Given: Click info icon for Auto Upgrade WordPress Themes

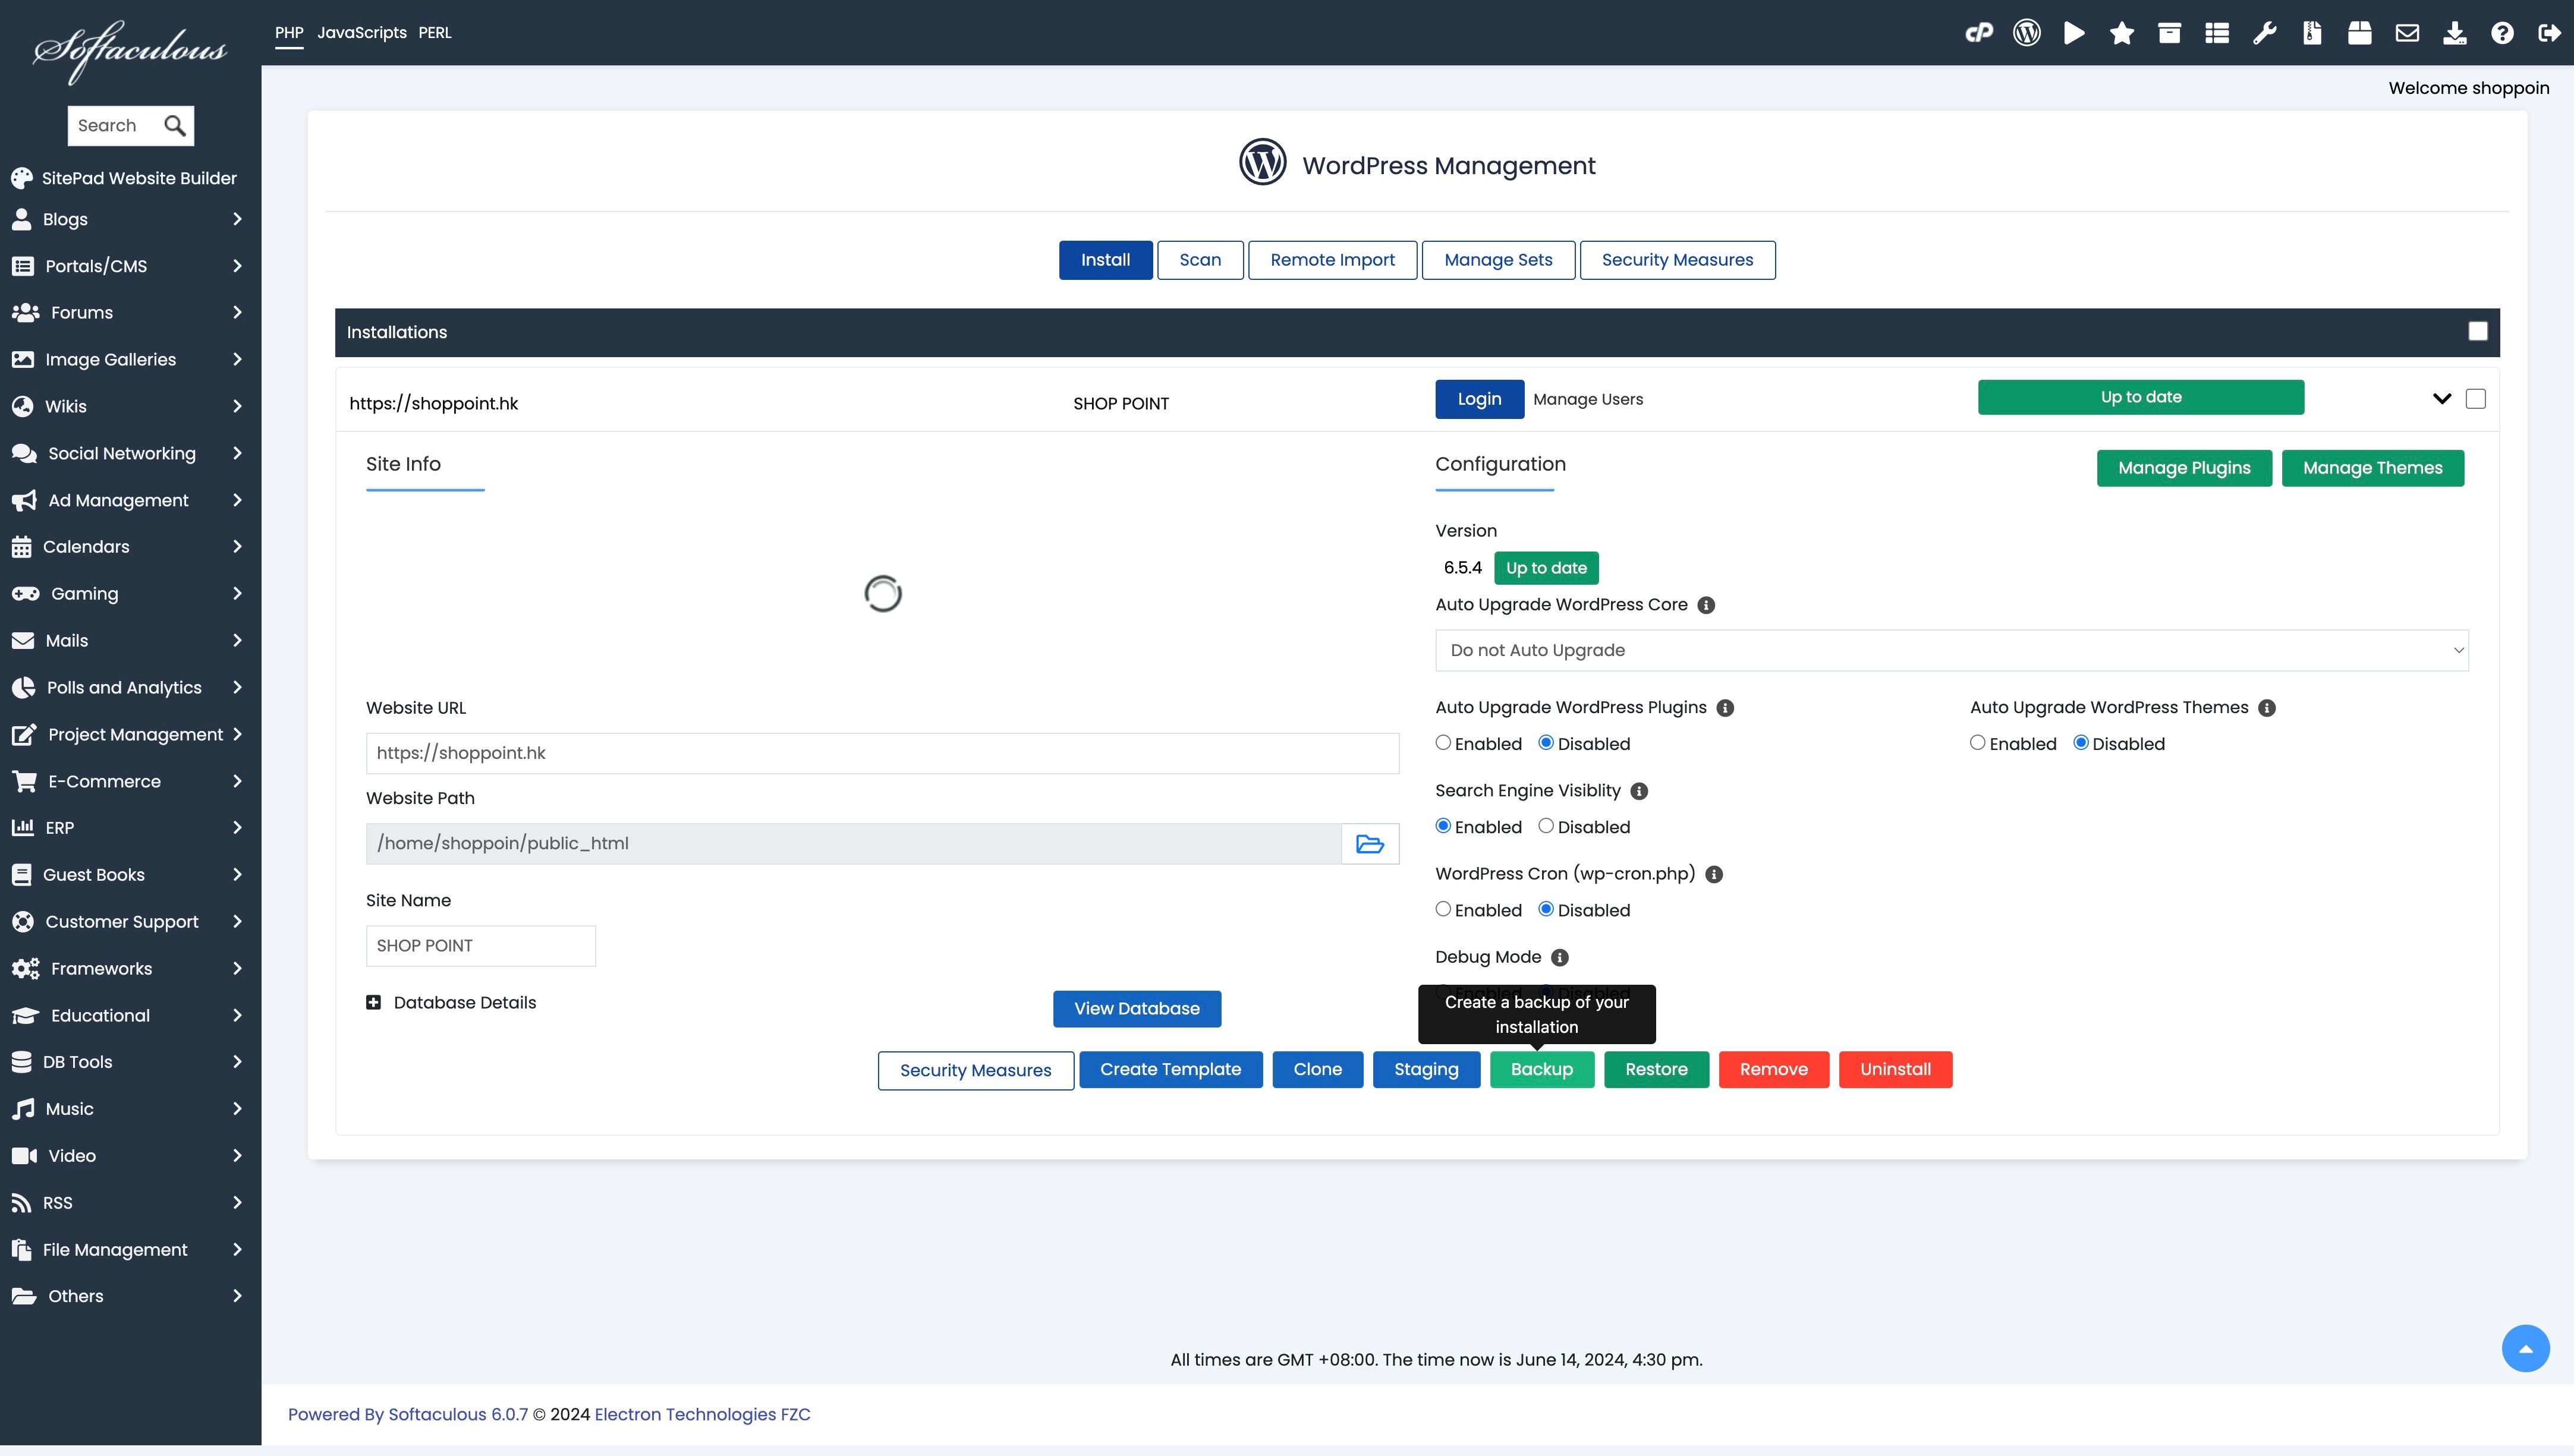Looking at the screenshot, I should pos(2267,708).
